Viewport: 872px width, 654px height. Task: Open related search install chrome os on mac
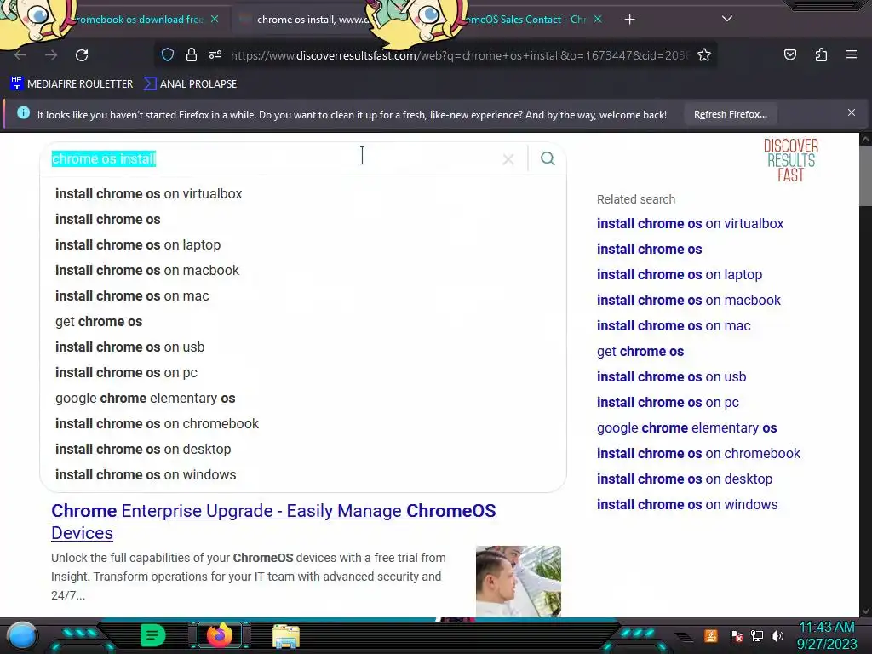674,326
